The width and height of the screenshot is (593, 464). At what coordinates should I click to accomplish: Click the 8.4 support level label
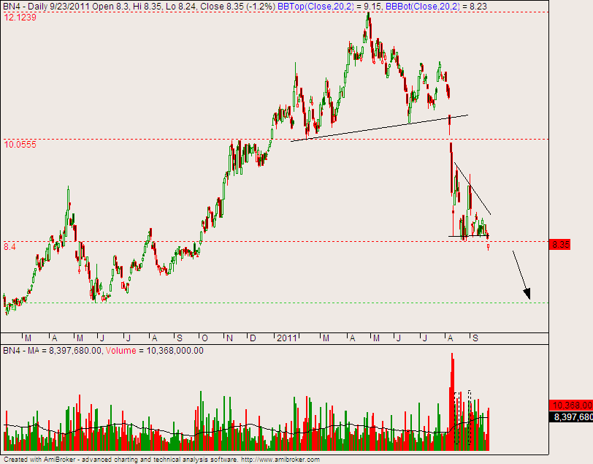pos(9,248)
